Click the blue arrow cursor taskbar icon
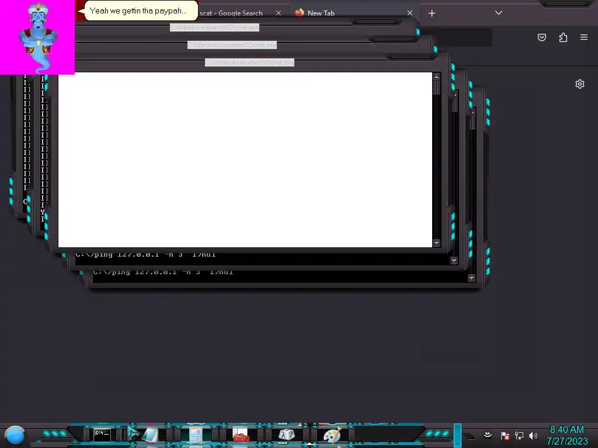Screen dimensions: 598x448 point(133,433)
